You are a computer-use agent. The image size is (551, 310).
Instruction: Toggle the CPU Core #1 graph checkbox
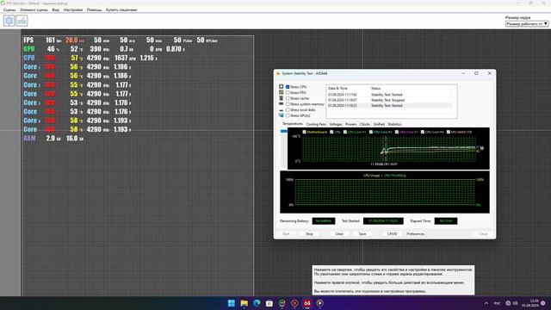(x=345, y=132)
